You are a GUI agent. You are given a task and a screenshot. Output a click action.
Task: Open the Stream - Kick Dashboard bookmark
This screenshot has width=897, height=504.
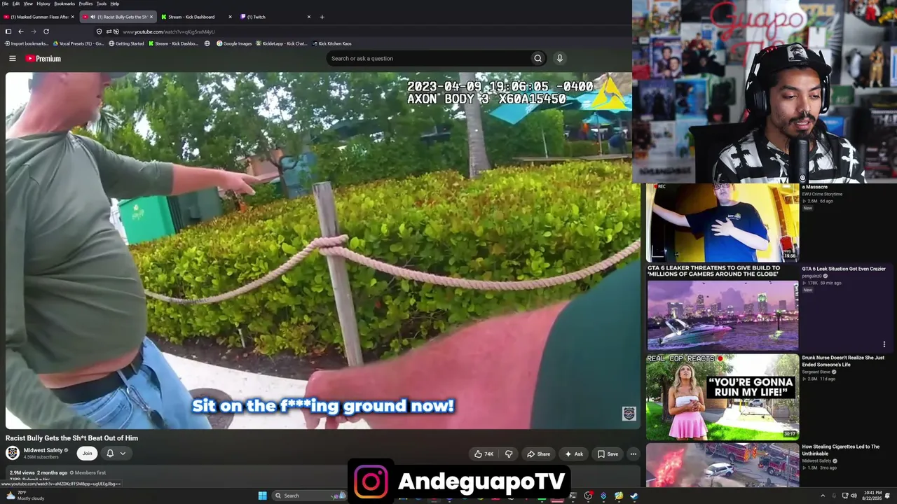(173, 43)
